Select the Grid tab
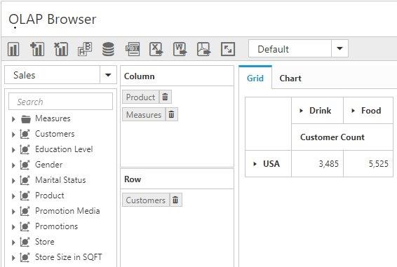 255,78
